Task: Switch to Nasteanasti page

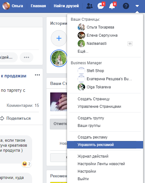Action: tap(97, 44)
